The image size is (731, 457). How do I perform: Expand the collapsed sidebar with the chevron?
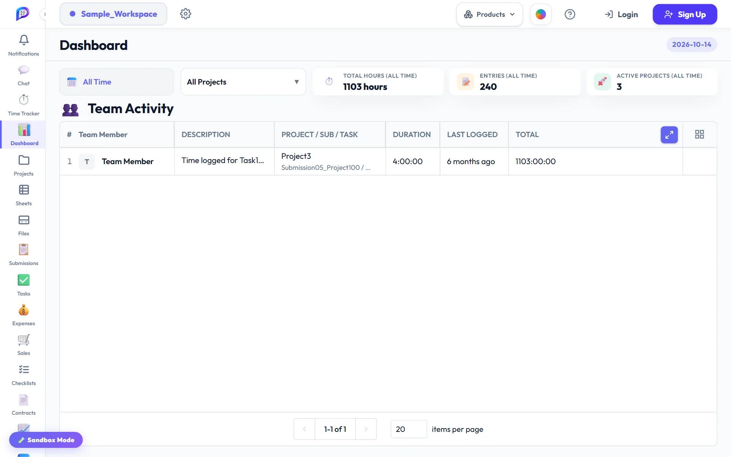(x=45, y=14)
